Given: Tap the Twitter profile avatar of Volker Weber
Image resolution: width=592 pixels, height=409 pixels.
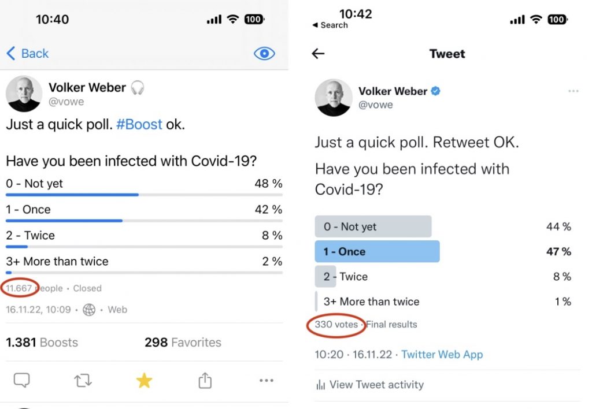Looking at the screenshot, I should click(334, 98).
